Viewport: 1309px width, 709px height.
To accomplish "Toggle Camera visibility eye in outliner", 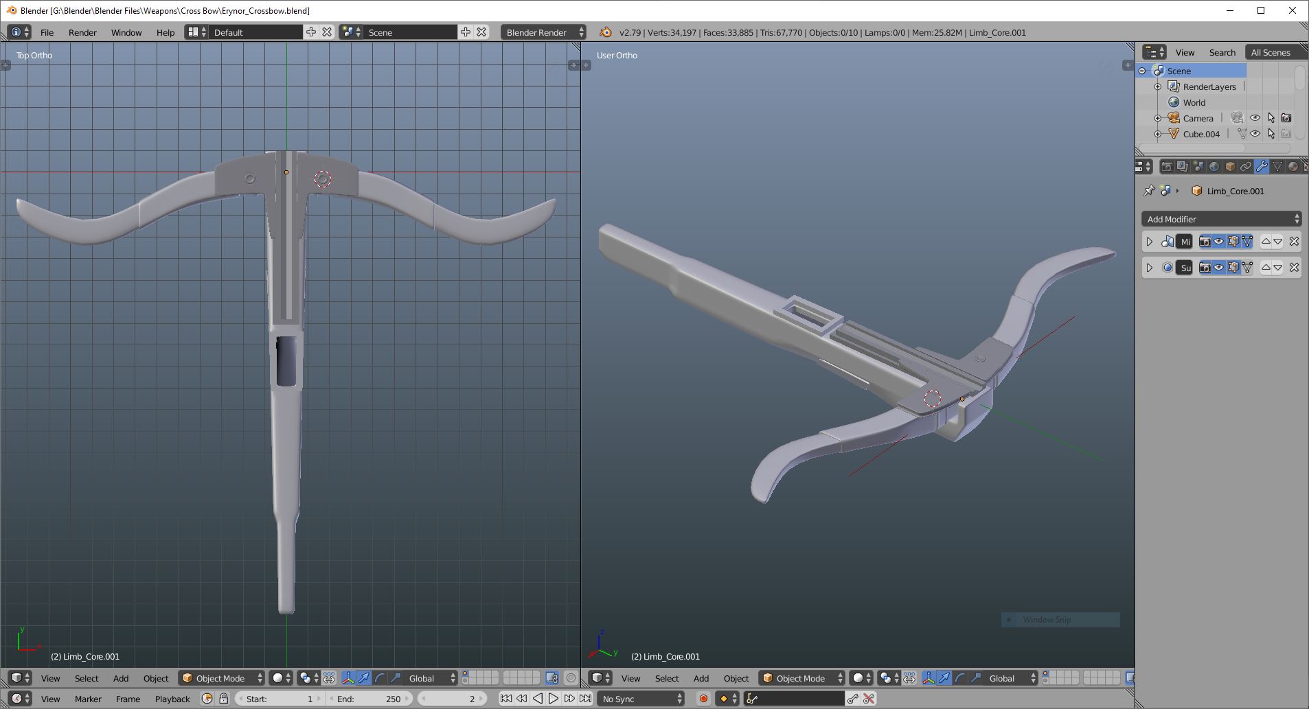I will 1255,118.
